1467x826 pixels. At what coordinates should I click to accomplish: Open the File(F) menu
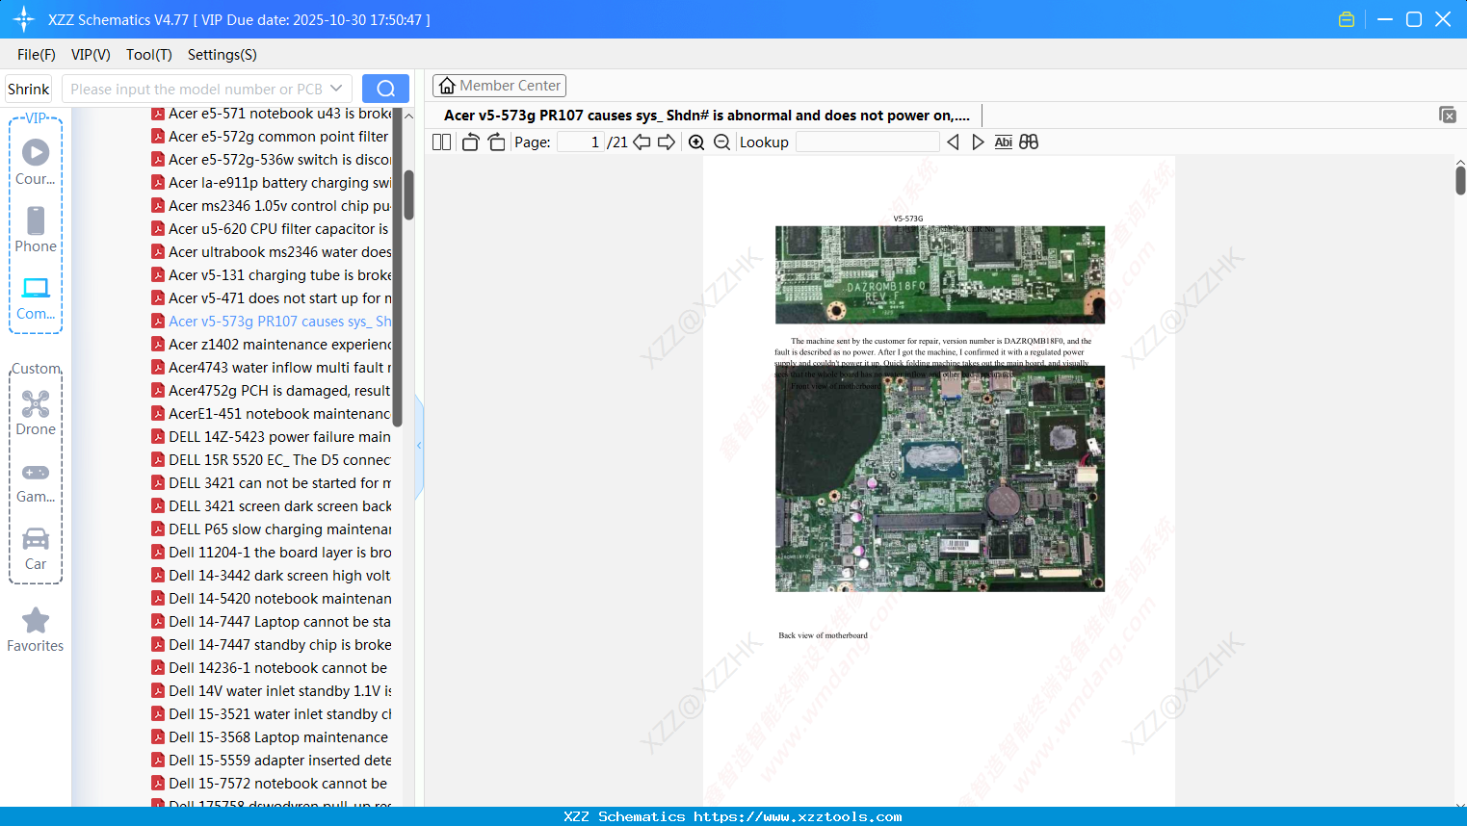pos(37,55)
